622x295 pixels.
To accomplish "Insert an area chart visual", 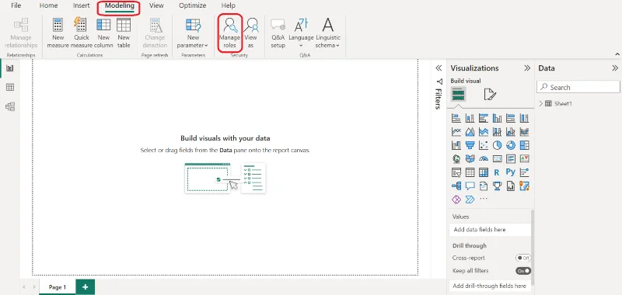I will (x=470, y=131).
